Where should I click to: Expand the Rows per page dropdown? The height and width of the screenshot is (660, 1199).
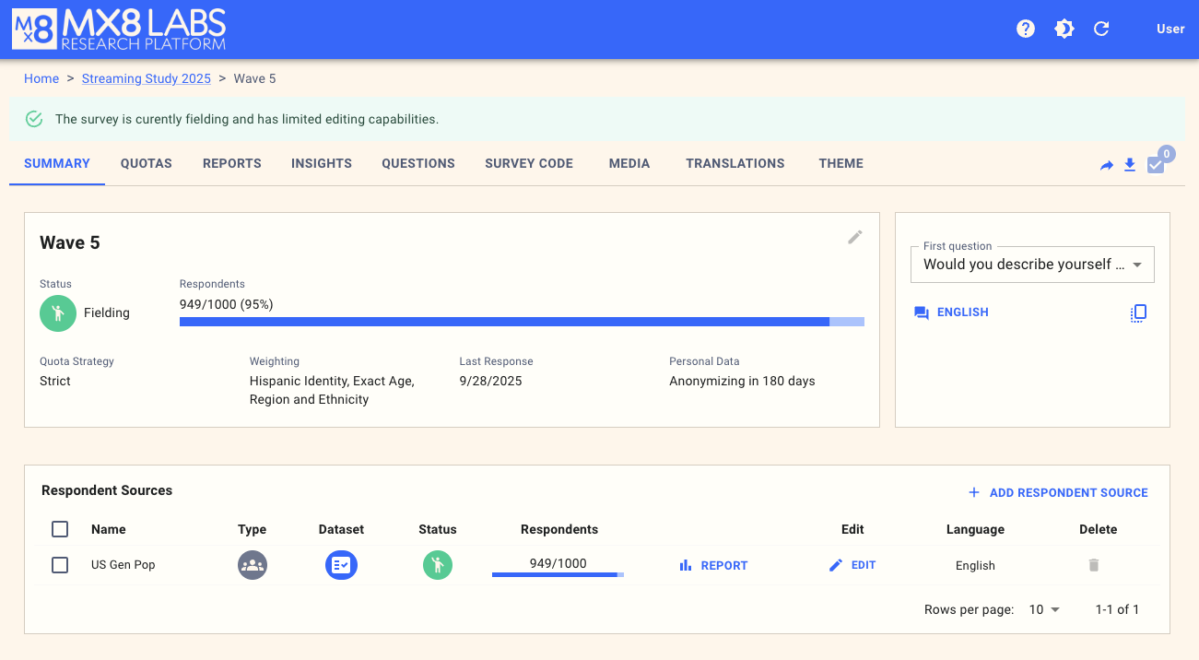tap(1044, 609)
